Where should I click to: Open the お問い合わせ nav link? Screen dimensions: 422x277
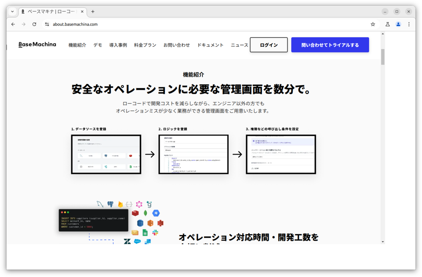point(177,45)
